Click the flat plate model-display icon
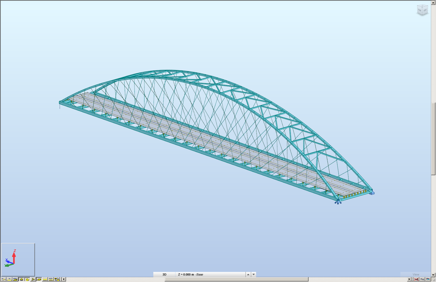Viewport: 436px width, 282px height. point(39,279)
